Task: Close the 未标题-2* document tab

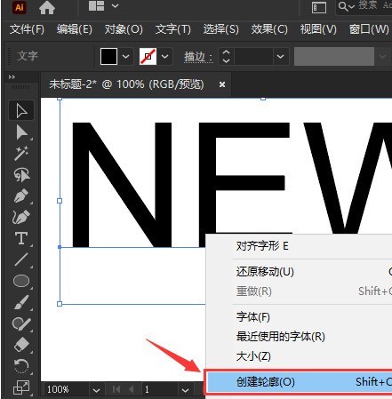Action: [222, 84]
